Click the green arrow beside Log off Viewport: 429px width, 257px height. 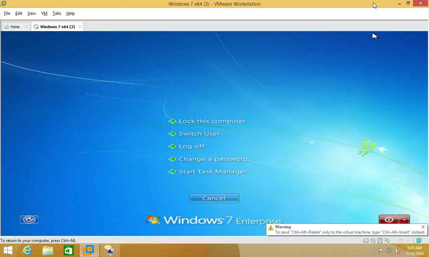coord(172,147)
